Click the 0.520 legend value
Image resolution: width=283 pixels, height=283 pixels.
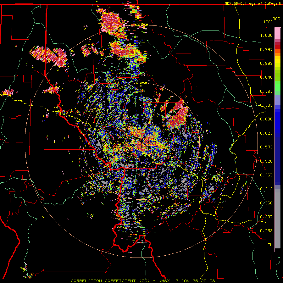pos(266,161)
